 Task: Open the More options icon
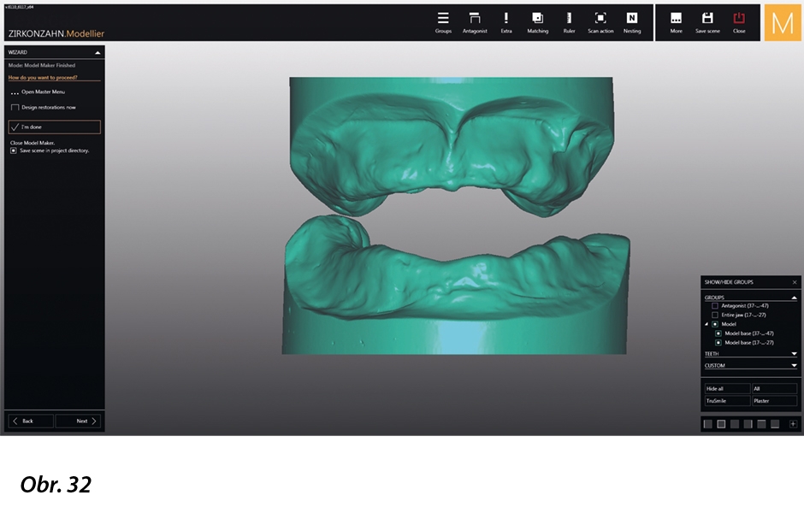click(x=677, y=19)
